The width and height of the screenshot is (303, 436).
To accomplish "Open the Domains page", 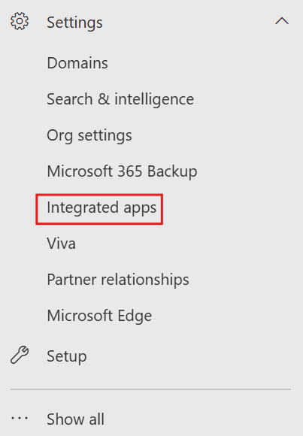I will (77, 63).
